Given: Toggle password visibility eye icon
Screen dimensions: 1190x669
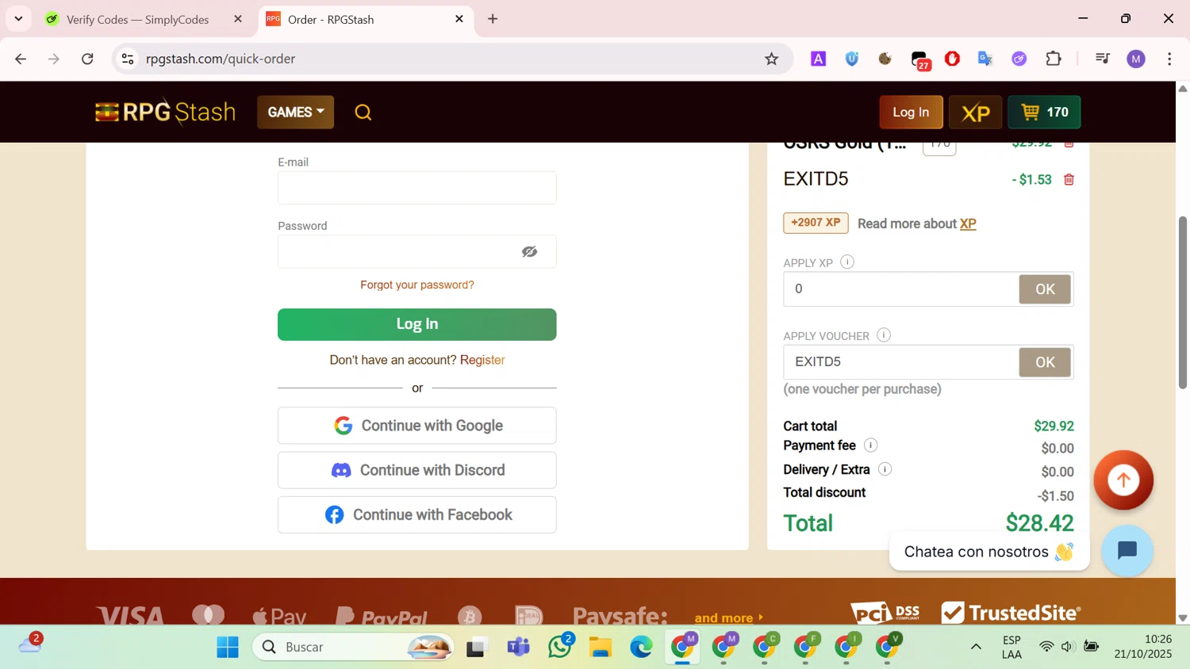Looking at the screenshot, I should (529, 252).
